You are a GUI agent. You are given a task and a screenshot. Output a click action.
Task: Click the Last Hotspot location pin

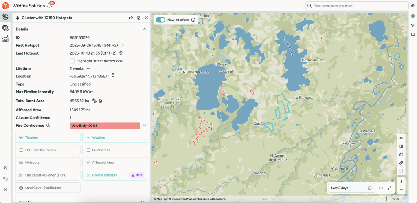121,53
